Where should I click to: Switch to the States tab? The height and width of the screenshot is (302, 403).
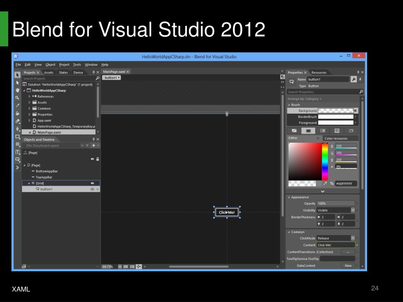click(x=63, y=72)
